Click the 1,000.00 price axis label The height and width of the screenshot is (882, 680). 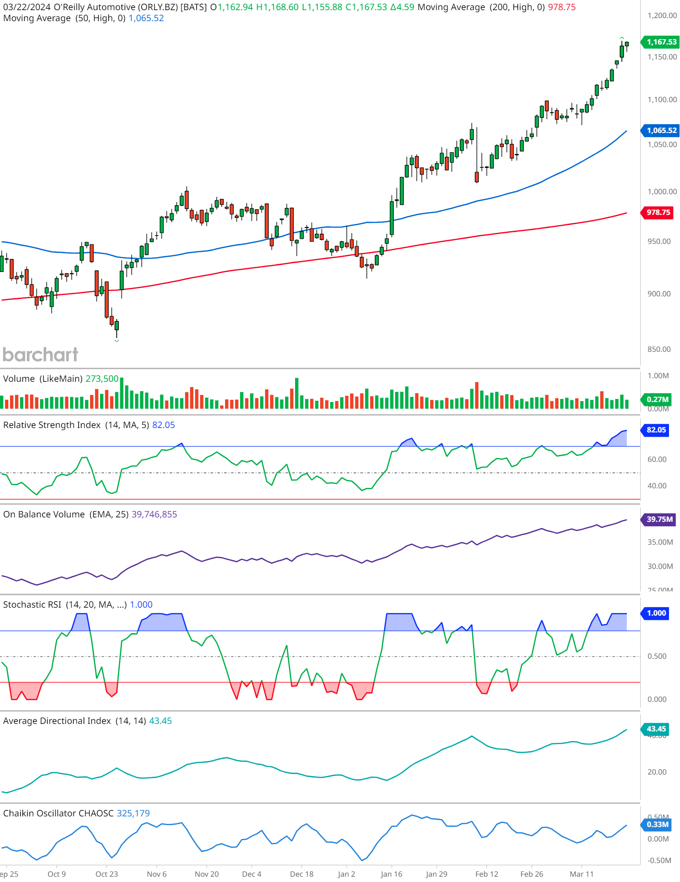click(x=662, y=192)
